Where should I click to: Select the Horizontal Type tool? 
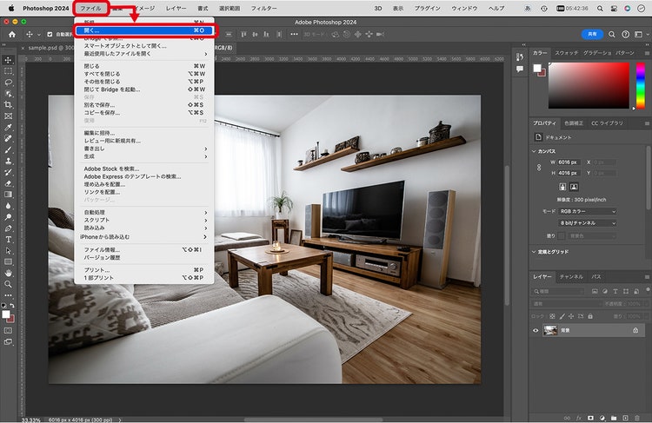pyautogui.click(x=8, y=240)
